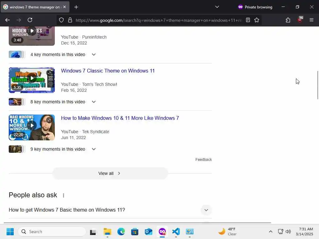Open File Explorer from taskbar
Image resolution: width=319 pixels, height=239 pixels.
[x=107, y=232]
